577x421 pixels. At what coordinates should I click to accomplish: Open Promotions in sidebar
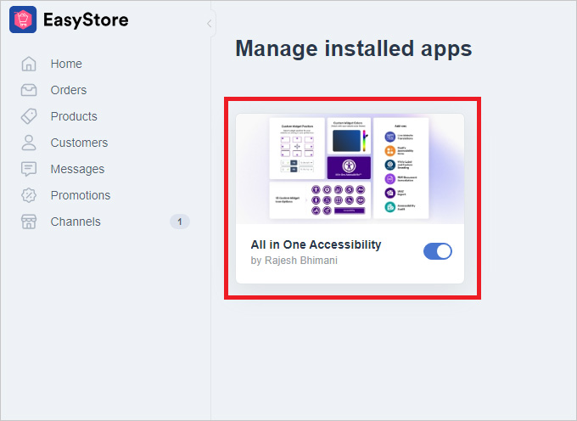pos(81,195)
